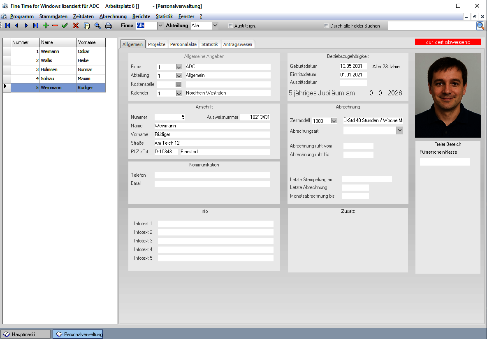This screenshot has height=339, width=487.
Task: Expand the Firma filter dropdown in toolbar
Action: click(x=160, y=25)
